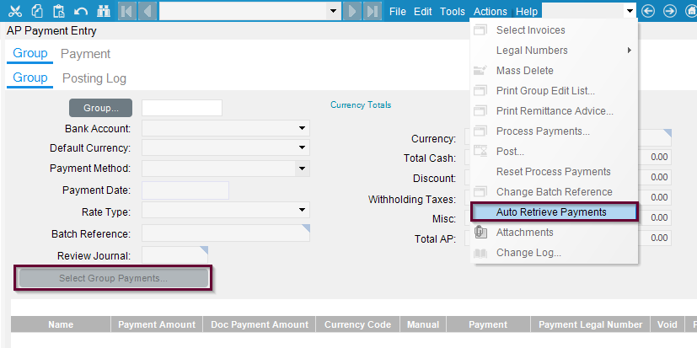Viewport: 697px width, 348px height.
Task: Expand the Default Currency dropdown
Action: pos(303,147)
